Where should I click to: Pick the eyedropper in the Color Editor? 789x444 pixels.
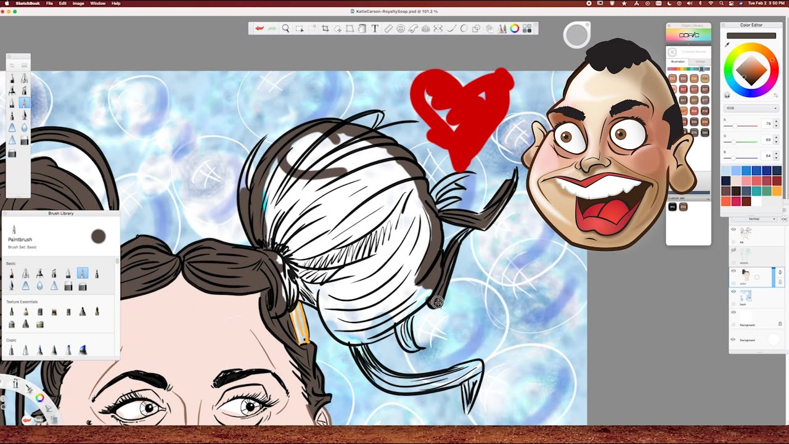tap(727, 44)
